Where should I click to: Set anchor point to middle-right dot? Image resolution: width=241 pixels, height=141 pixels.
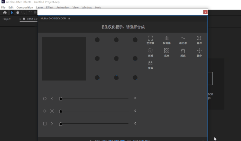coord(135,58)
